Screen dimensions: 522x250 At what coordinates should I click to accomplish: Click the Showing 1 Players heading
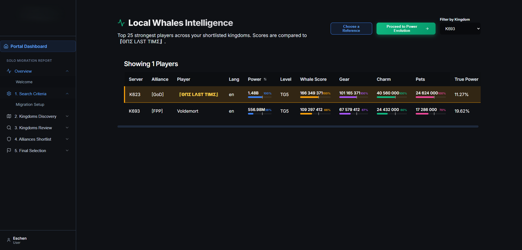(151, 64)
